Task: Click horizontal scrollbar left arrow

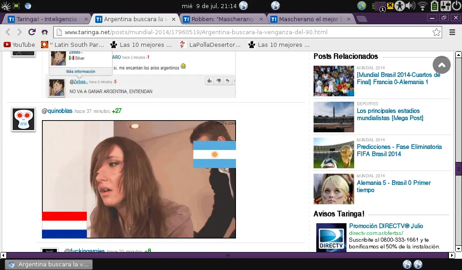Action: click(x=3, y=255)
